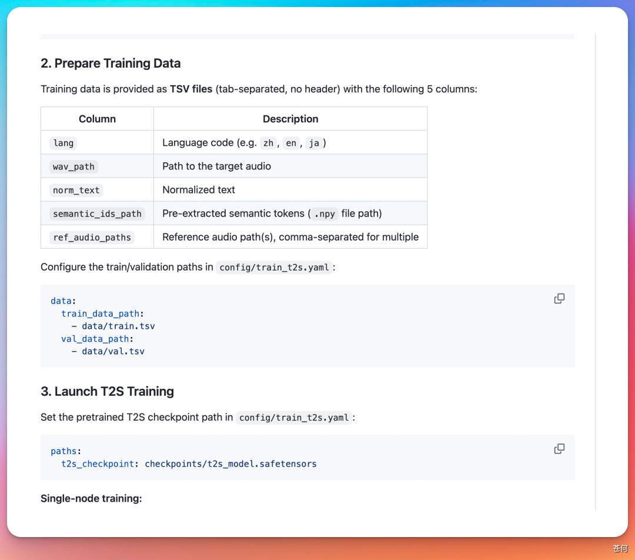The height and width of the screenshot is (560, 635).
Task: Click the '2. Prepare Training Data' heading
Action: [111, 63]
